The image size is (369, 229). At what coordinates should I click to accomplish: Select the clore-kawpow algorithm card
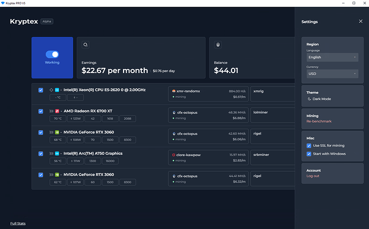point(208,157)
